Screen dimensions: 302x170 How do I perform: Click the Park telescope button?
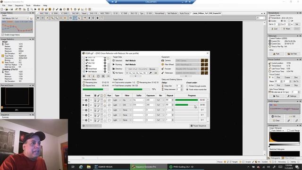click(x=277, y=54)
